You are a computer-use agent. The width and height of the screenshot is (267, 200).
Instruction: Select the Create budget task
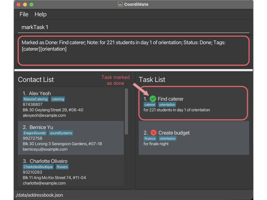193,138
